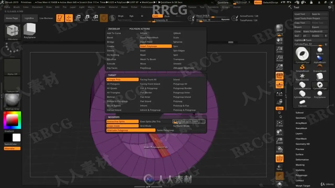Pick the AlphaBrush tool icon
Image resolution: width=335 pixels, height=188 pixels.
(320, 59)
